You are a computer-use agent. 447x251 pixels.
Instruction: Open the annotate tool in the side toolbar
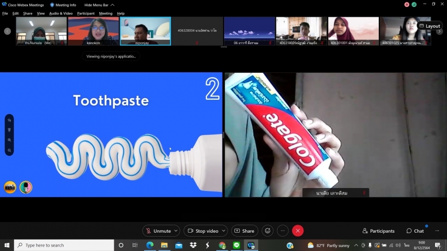[x=9, y=120]
